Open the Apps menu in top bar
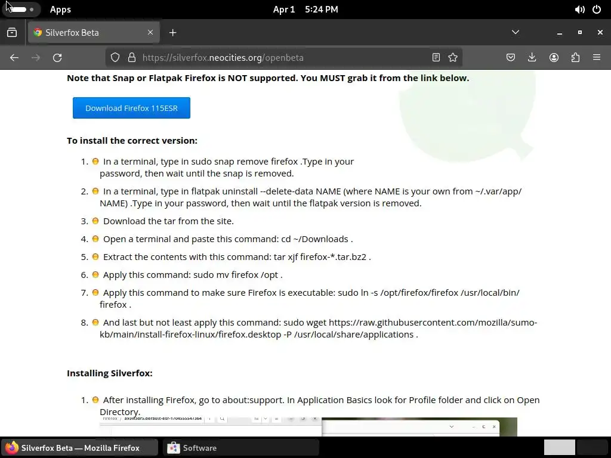Screen dimensions: 611x458 tap(60, 10)
